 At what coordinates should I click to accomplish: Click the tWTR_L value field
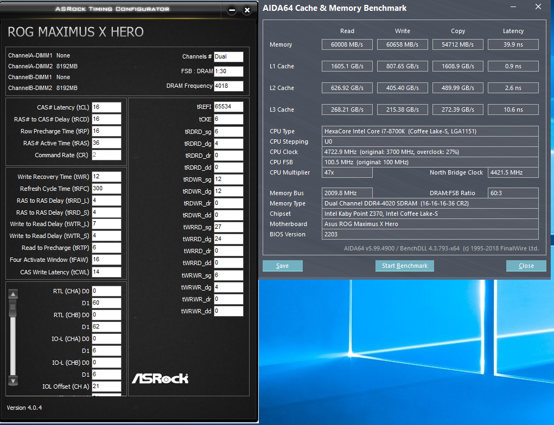click(x=106, y=224)
